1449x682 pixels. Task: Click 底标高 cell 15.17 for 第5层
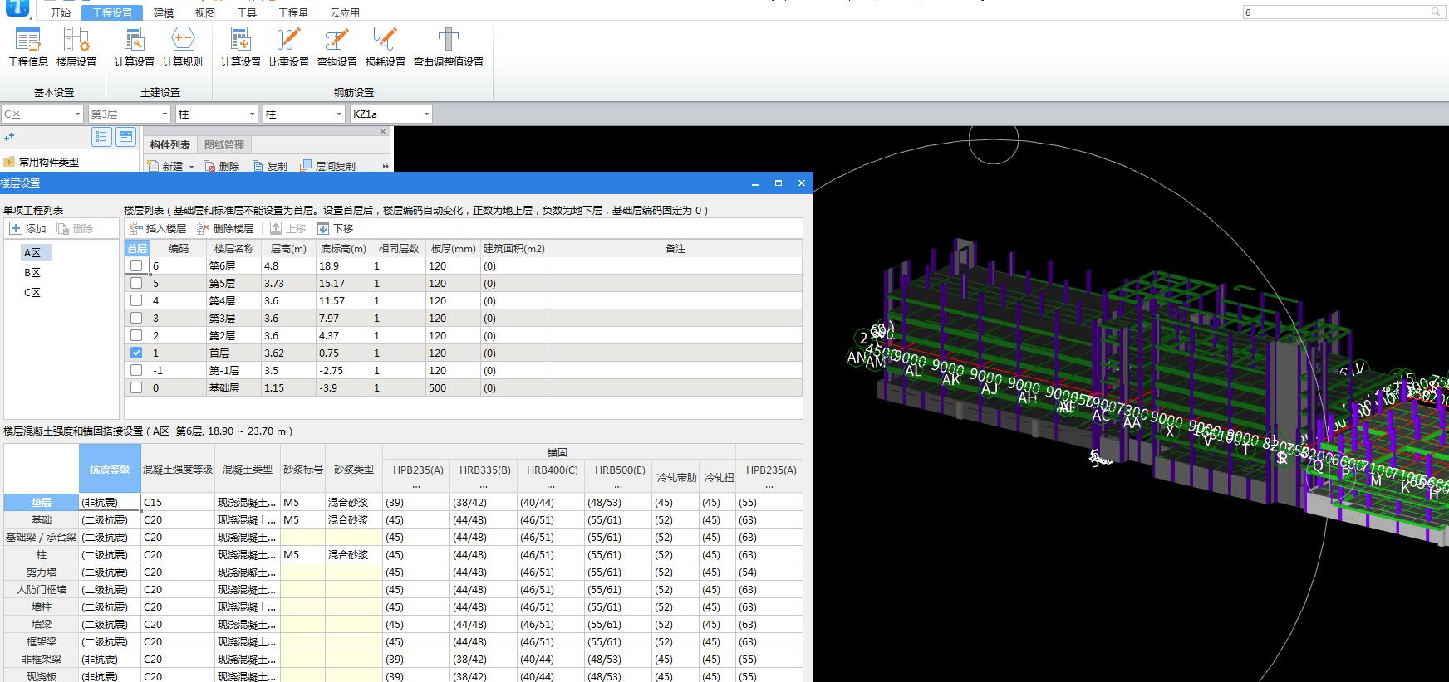click(343, 283)
